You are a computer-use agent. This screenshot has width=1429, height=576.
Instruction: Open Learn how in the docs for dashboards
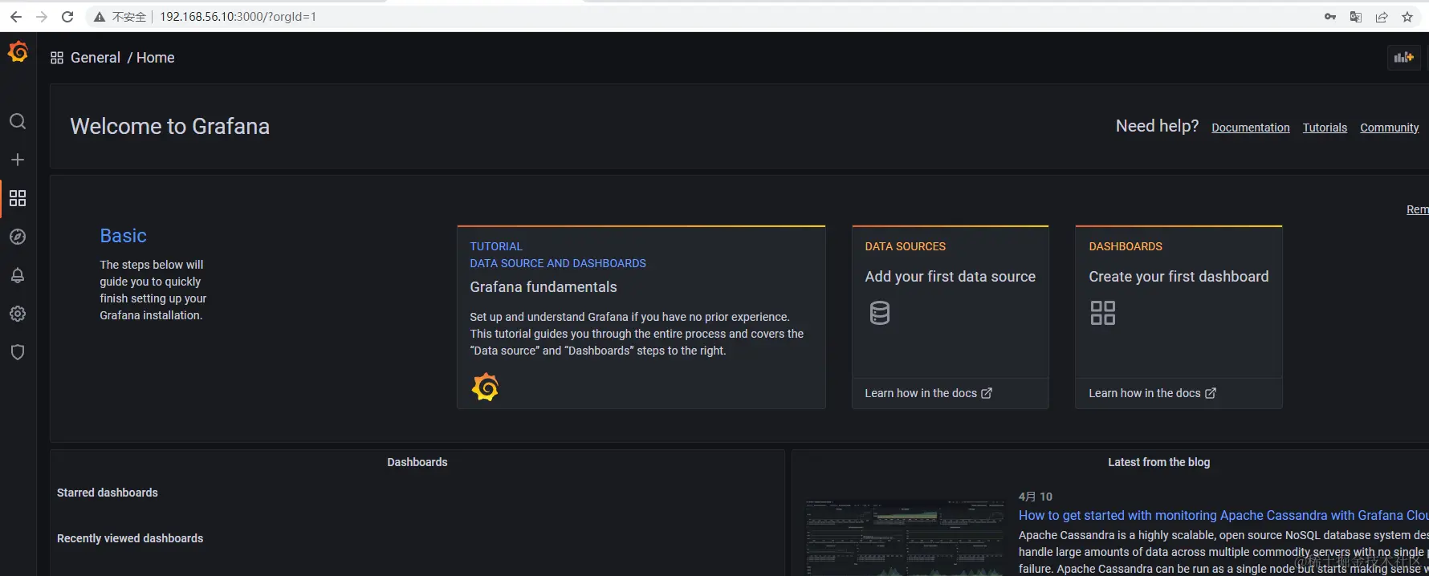click(1152, 393)
